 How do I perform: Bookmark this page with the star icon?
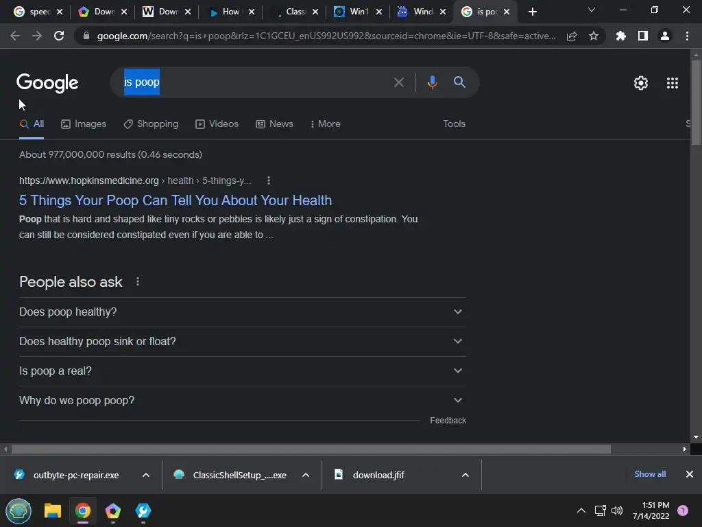pos(594,36)
